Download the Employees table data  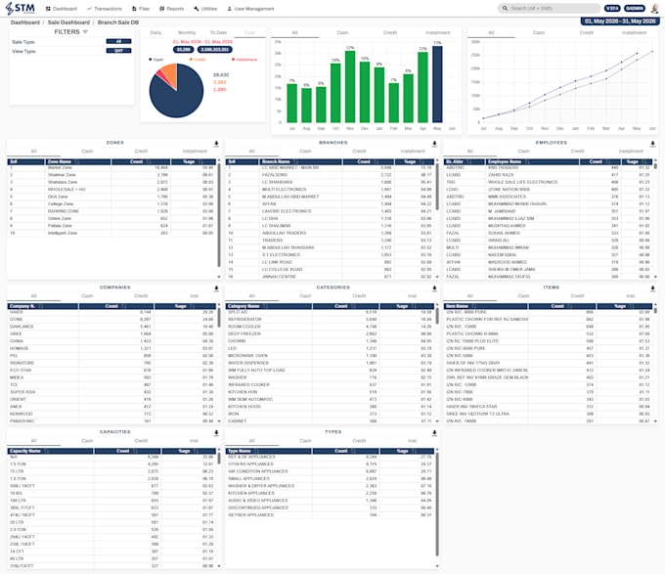tap(652, 144)
